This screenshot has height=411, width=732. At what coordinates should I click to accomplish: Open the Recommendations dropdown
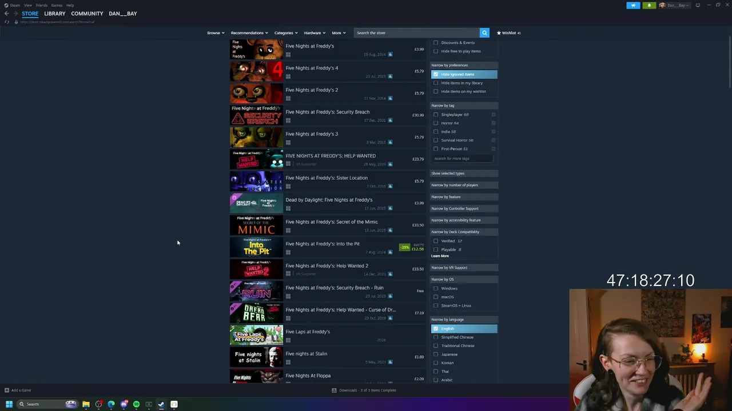249,33
